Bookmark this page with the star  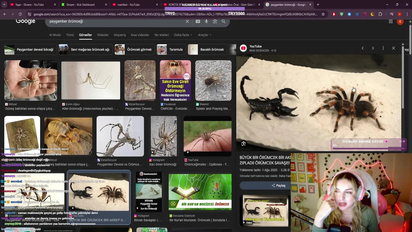click(323, 14)
